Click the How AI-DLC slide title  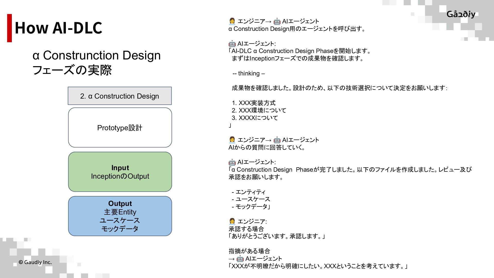tap(58, 28)
